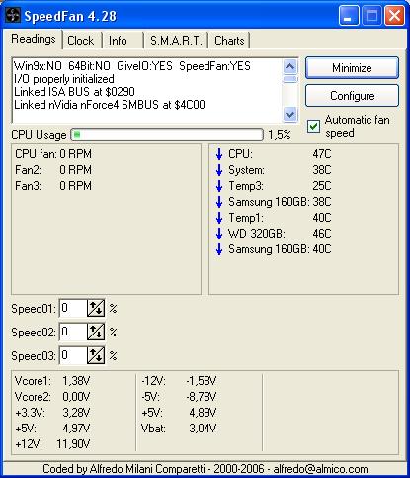Click the CPU Usage progress bar
The width and height of the screenshot is (410, 478).
pyautogui.click(x=167, y=135)
